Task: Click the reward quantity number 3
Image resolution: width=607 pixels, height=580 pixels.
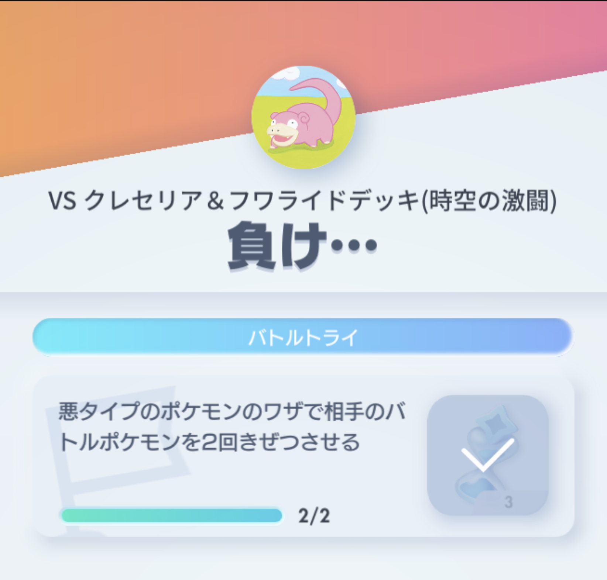Action: (508, 502)
